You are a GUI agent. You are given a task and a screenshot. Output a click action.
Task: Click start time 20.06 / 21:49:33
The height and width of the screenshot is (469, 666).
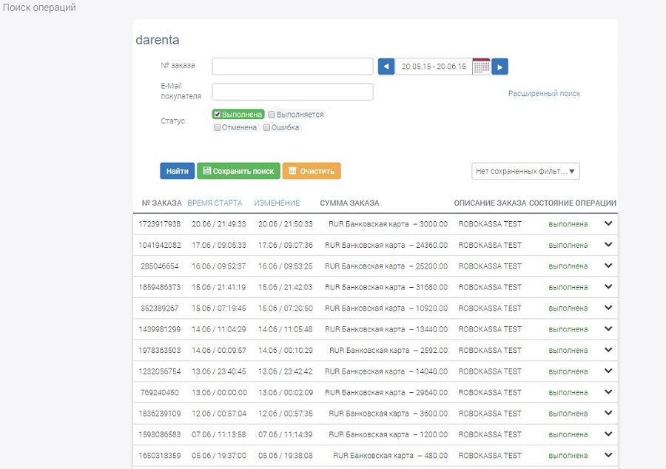[x=219, y=224]
